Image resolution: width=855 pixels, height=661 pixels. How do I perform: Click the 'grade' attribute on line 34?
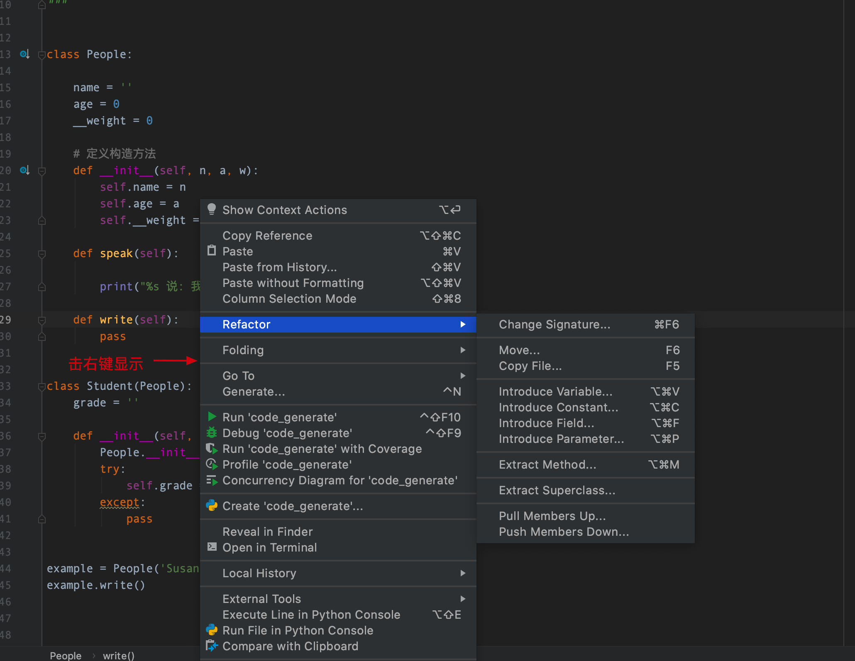90,403
